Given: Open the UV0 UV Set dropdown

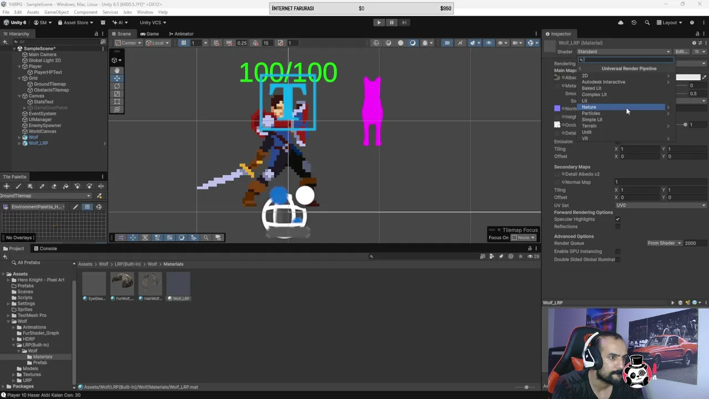Looking at the screenshot, I should pos(661,206).
